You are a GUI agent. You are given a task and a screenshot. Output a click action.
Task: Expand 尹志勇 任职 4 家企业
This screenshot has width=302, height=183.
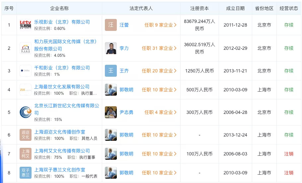(x=160, y=112)
